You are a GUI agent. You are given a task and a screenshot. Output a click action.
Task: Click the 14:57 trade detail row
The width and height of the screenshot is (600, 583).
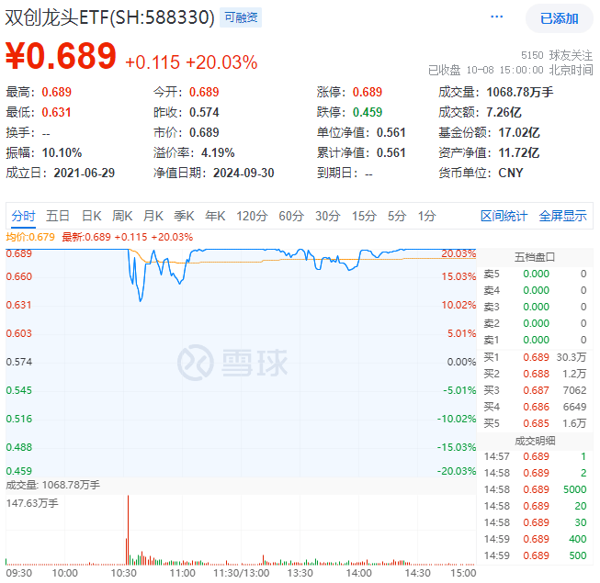[535, 456]
